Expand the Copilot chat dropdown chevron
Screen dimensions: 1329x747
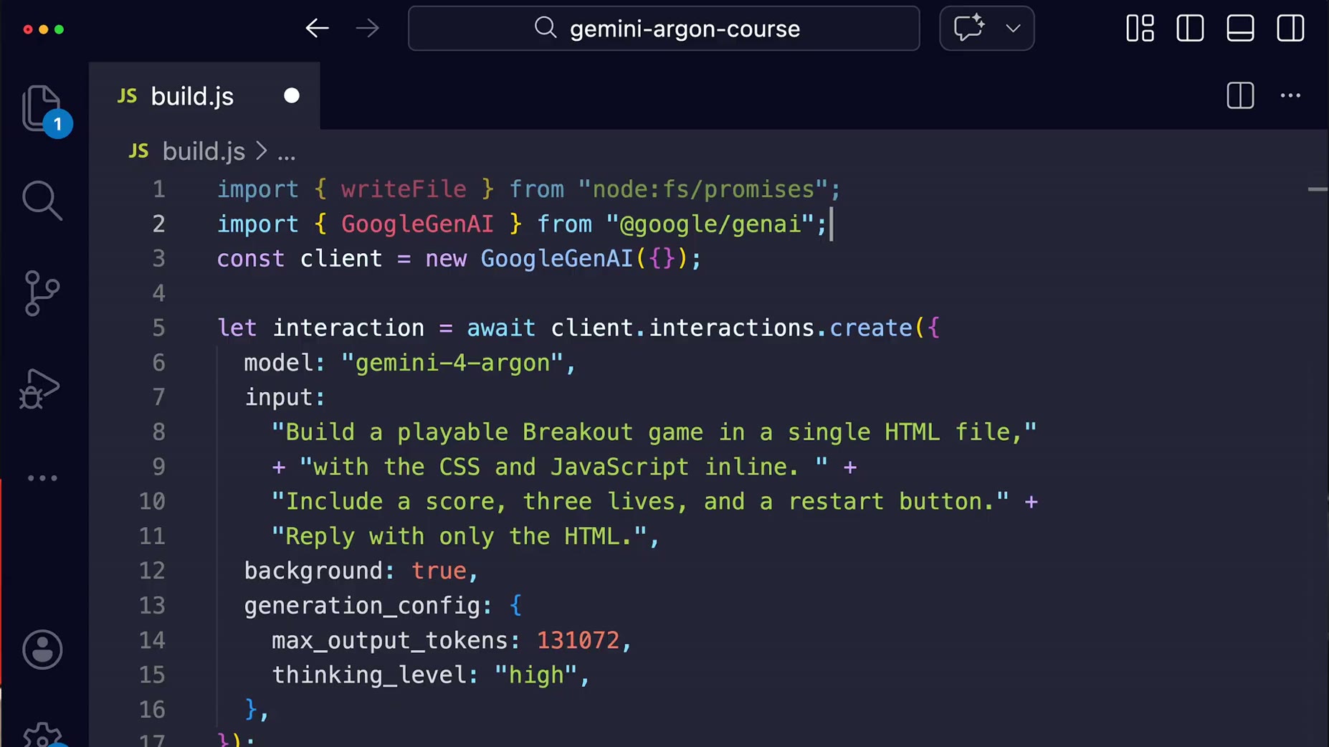pyautogui.click(x=1013, y=29)
